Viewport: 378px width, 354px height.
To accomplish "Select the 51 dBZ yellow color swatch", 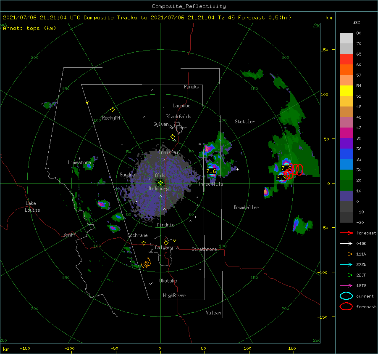I will pos(346,90).
